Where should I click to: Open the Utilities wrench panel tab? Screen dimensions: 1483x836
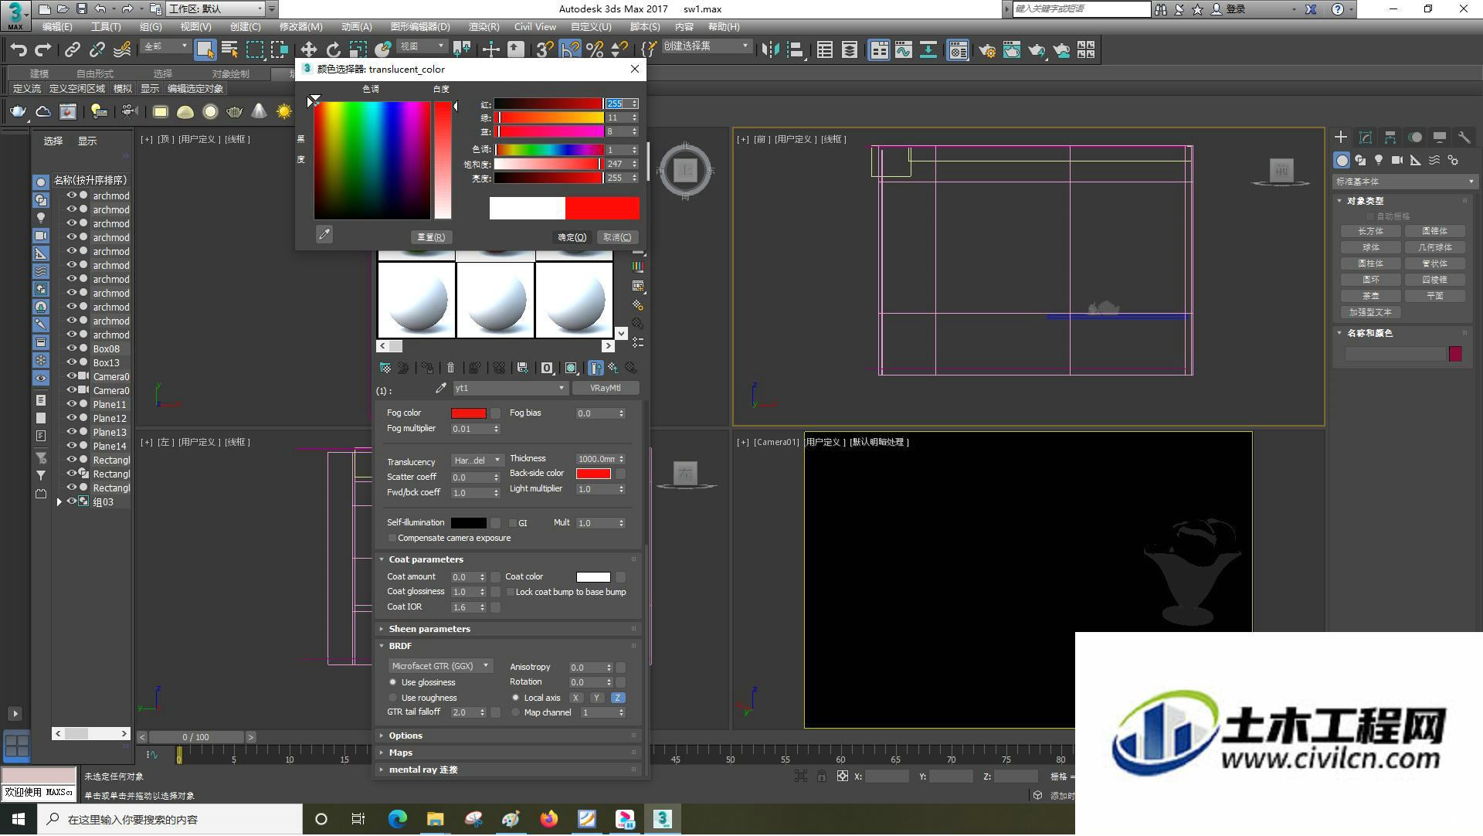click(1464, 138)
